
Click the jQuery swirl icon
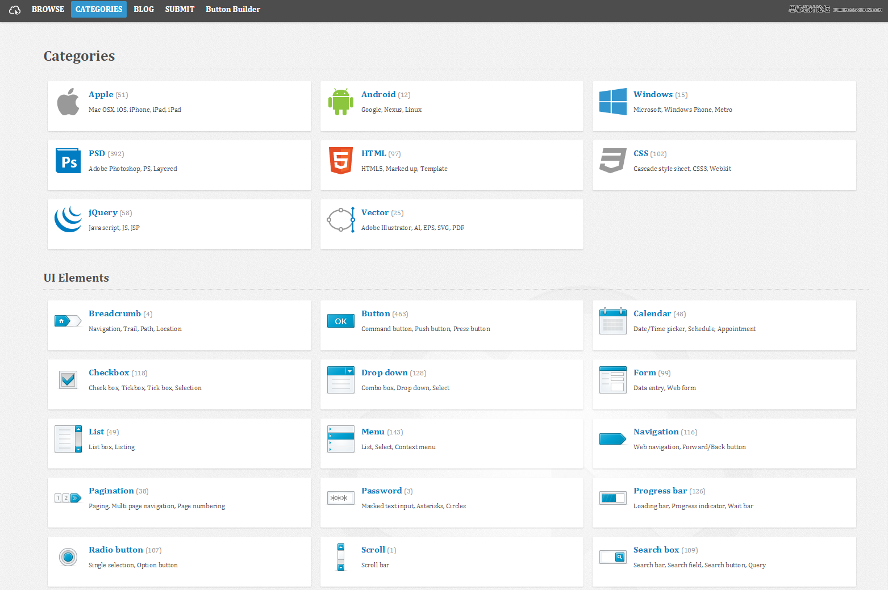pyautogui.click(x=68, y=219)
